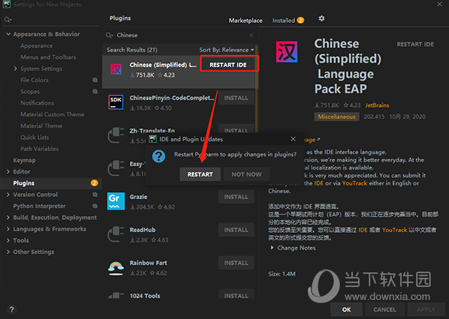Screen dimensions: 449x319
Task: Click CANCEL to discard settings
Action: 385,310
